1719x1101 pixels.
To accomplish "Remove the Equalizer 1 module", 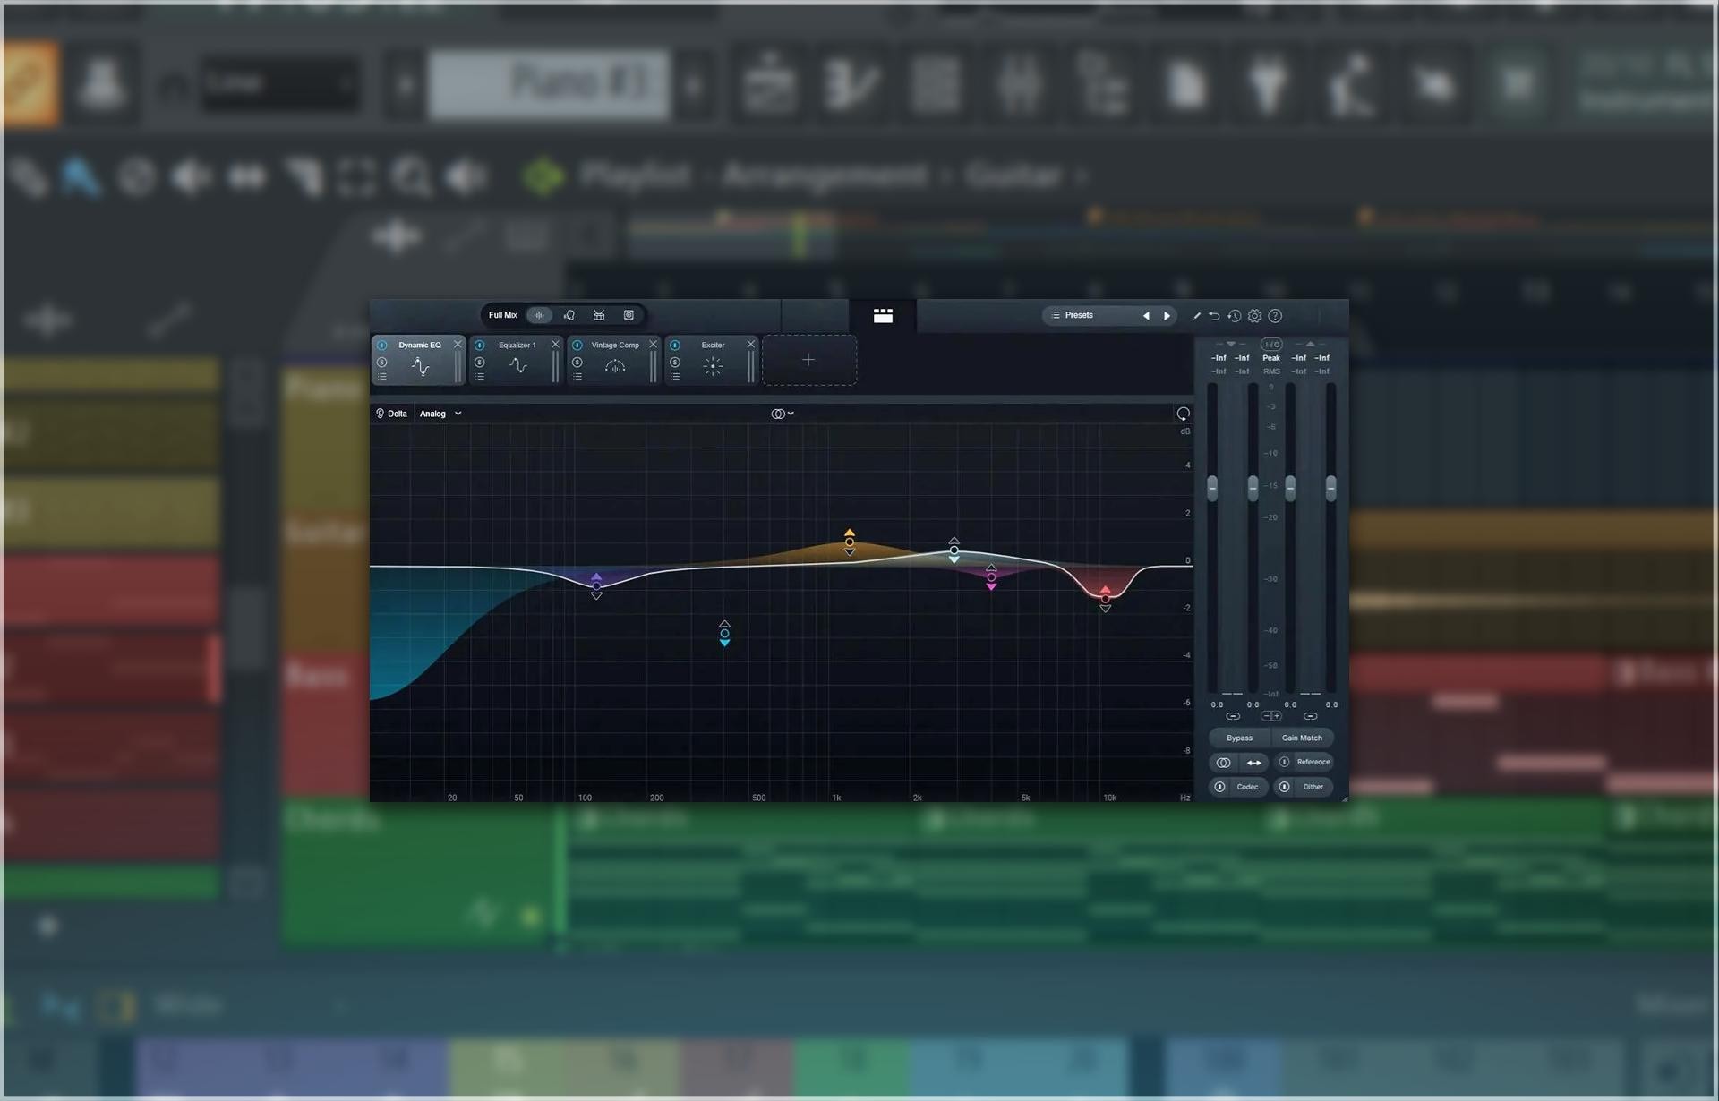I will (x=555, y=345).
